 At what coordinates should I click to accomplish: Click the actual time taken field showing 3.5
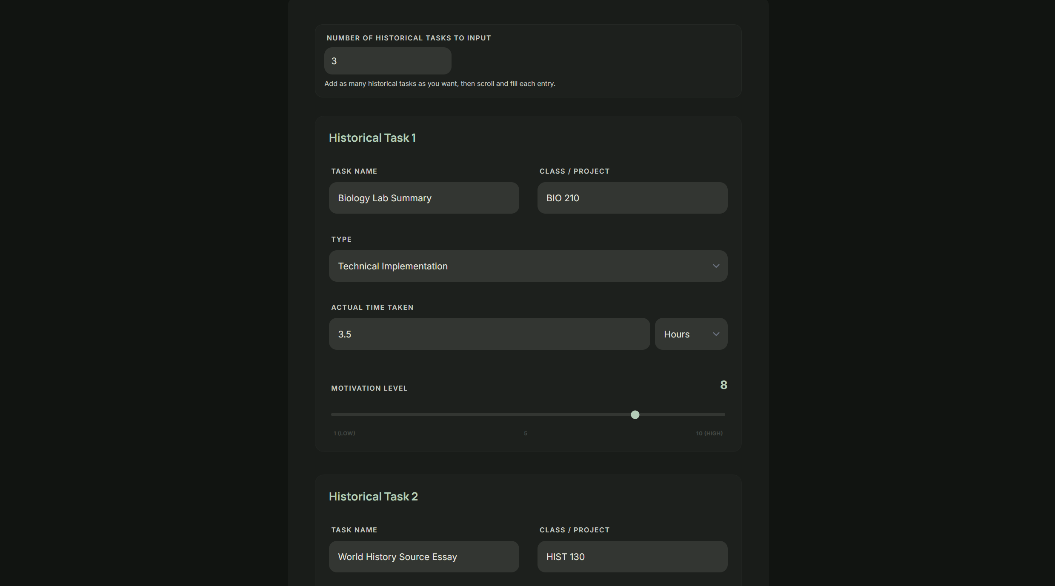489,334
